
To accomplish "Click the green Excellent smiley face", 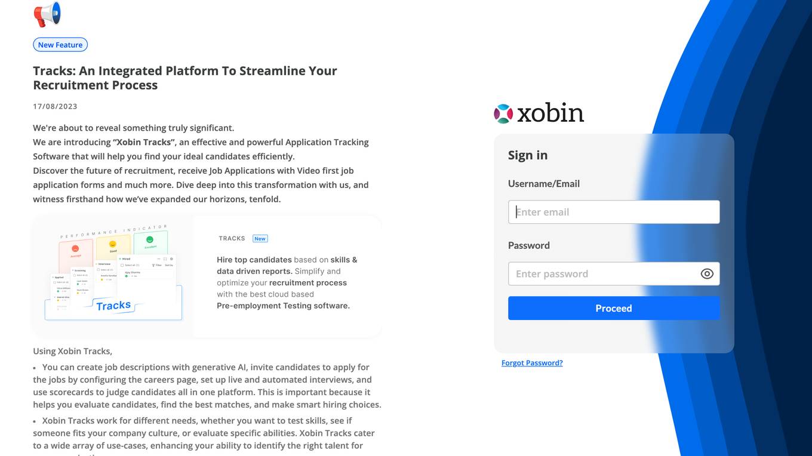I will pos(150,239).
